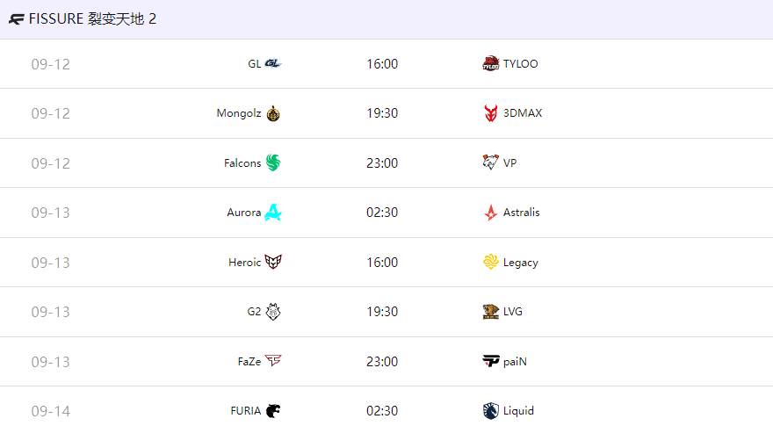The height and width of the screenshot is (433, 773).
Task: Click the Liquid horse logo
Action: (490, 411)
